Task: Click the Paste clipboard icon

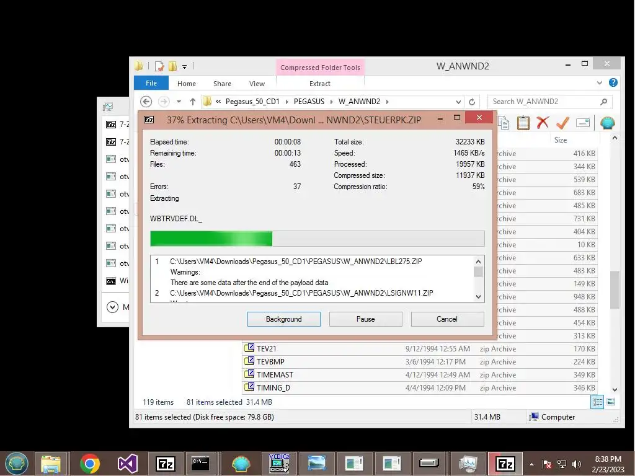Action: [x=523, y=123]
